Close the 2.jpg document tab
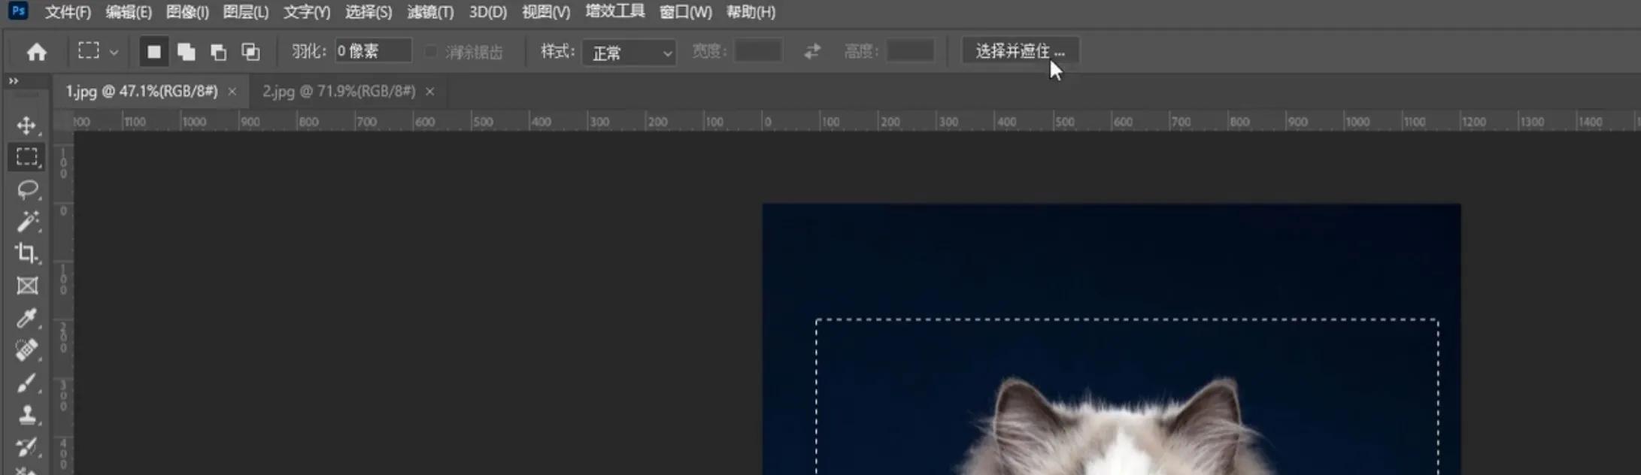 (x=430, y=92)
